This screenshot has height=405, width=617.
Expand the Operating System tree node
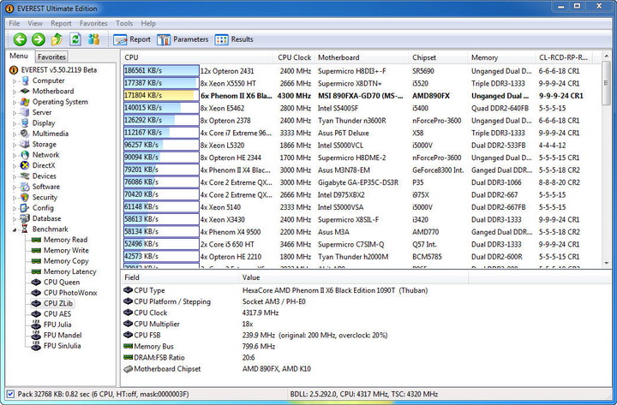point(15,102)
